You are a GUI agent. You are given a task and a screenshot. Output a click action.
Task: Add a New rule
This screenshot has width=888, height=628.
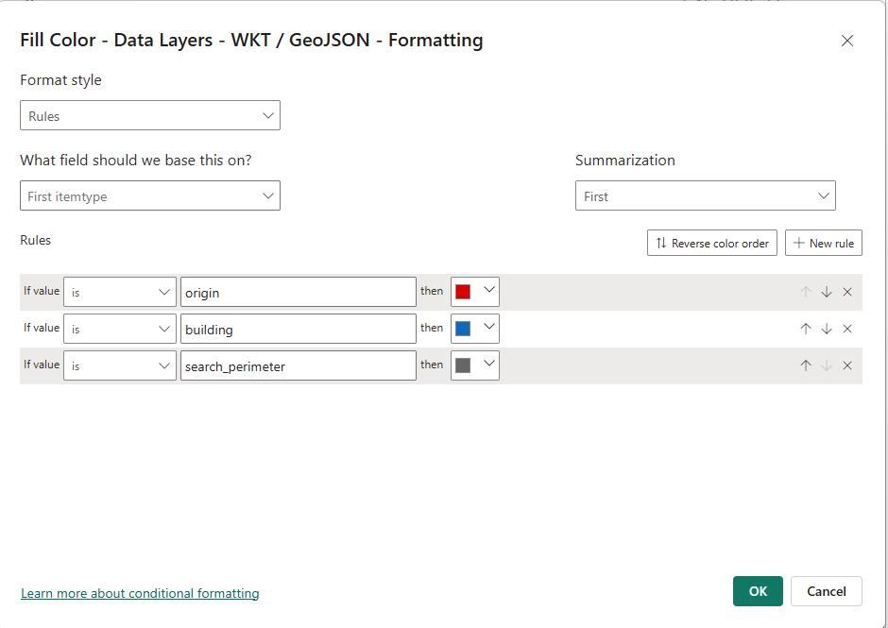coord(823,243)
